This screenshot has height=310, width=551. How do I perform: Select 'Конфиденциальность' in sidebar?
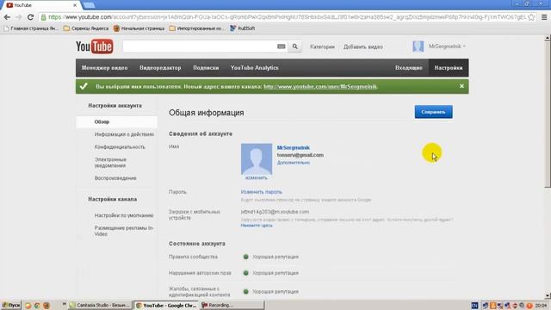(x=120, y=147)
